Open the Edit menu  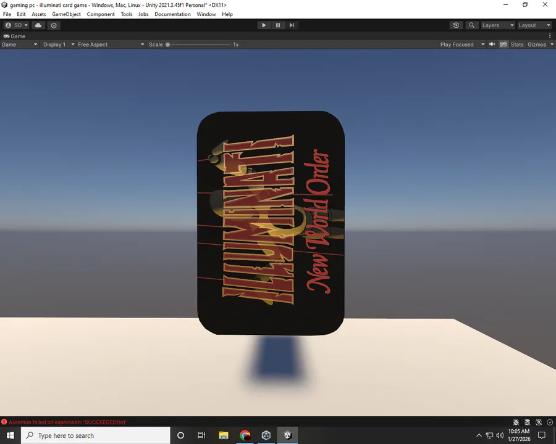tap(21, 14)
